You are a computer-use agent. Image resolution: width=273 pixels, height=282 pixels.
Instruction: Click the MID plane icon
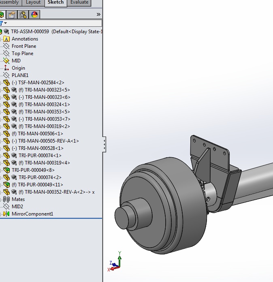point(6,61)
